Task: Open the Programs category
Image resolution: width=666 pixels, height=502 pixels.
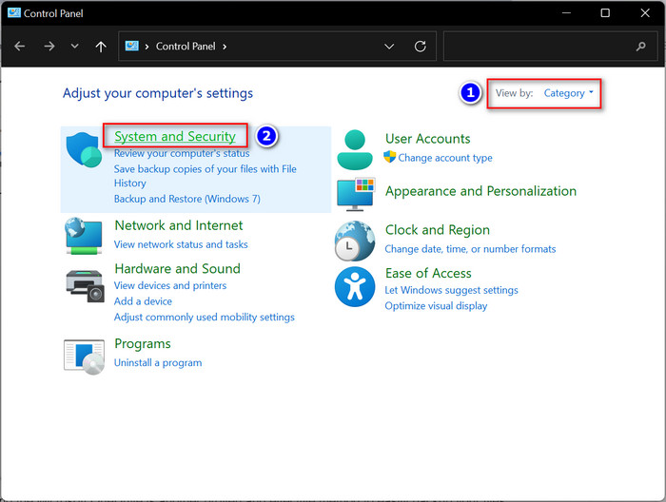Action: [x=143, y=344]
